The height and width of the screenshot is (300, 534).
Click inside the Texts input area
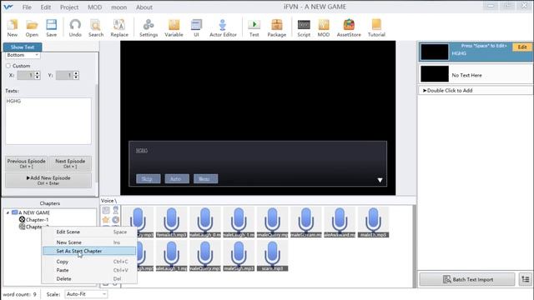coord(48,121)
